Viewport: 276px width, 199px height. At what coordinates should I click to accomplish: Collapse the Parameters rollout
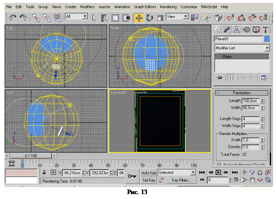[241, 93]
